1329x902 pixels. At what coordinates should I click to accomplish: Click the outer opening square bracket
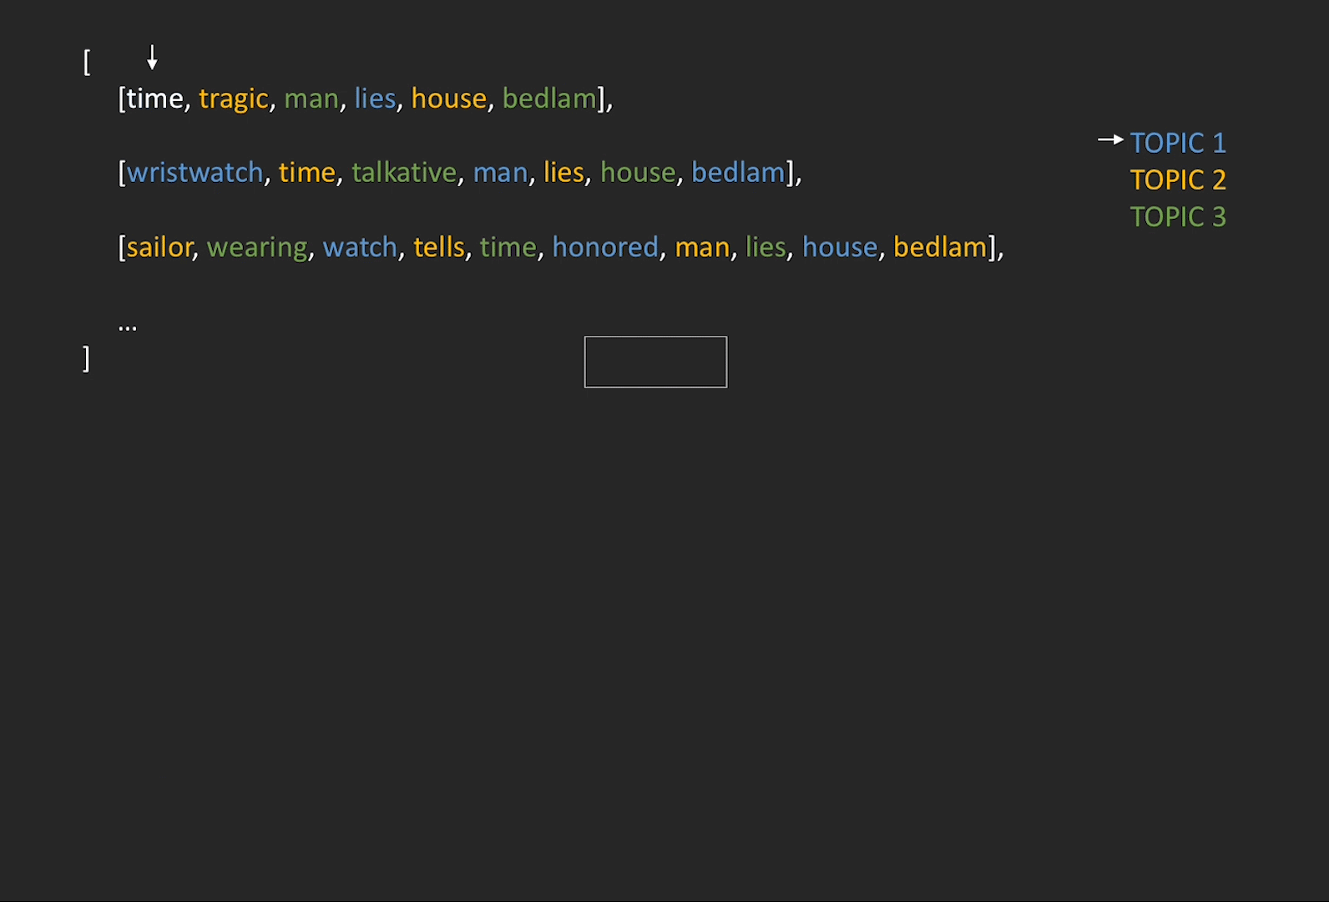[87, 62]
